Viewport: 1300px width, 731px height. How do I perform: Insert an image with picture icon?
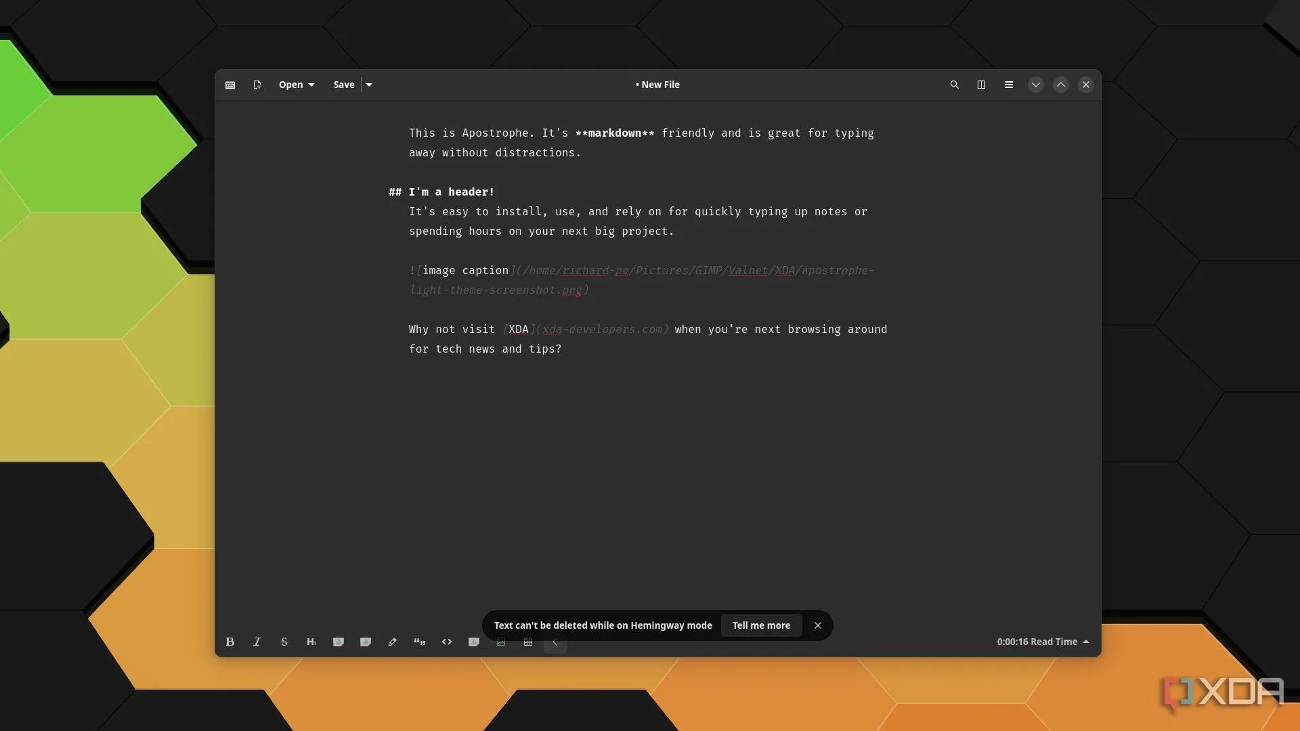point(501,642)
